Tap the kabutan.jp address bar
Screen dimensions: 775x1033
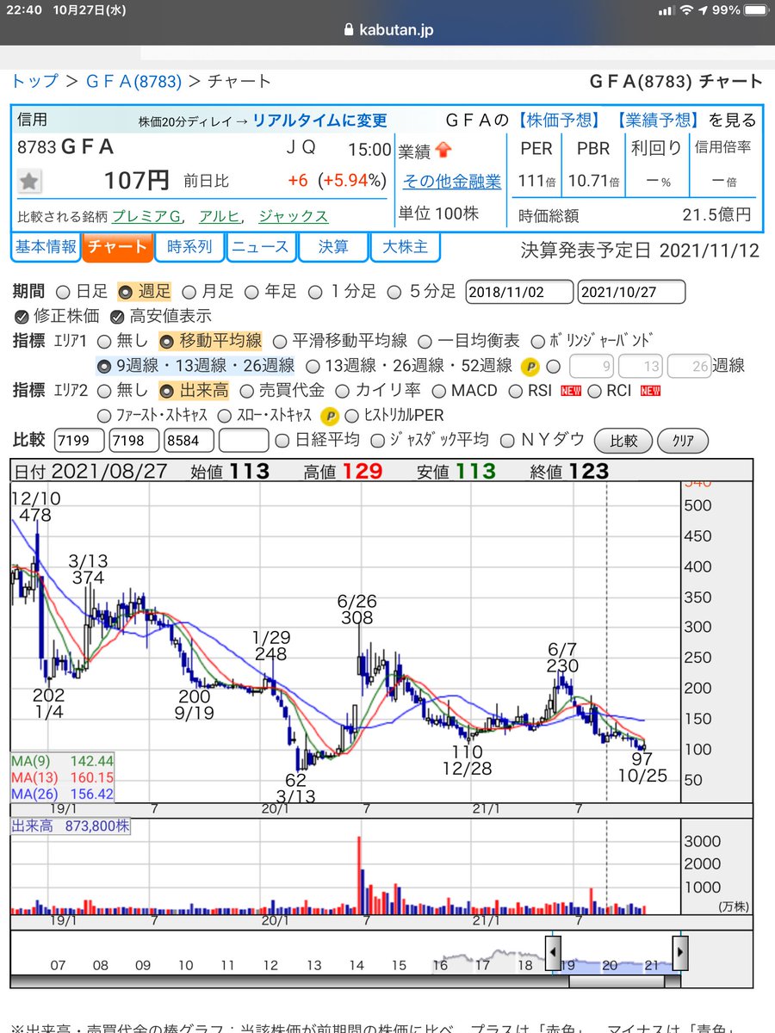[x=387, y=30]
